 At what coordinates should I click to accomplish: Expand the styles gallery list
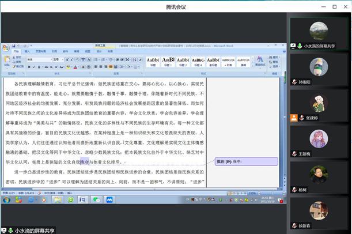click(x=251, y=65)
